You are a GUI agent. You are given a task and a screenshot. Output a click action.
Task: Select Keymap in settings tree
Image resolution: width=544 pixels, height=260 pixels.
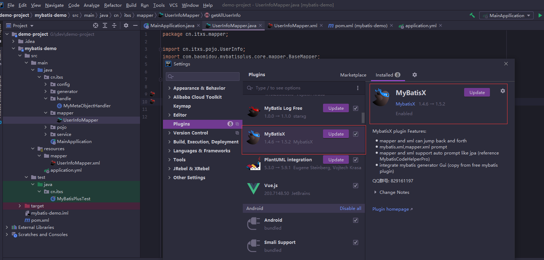click(x=182, y=106)
